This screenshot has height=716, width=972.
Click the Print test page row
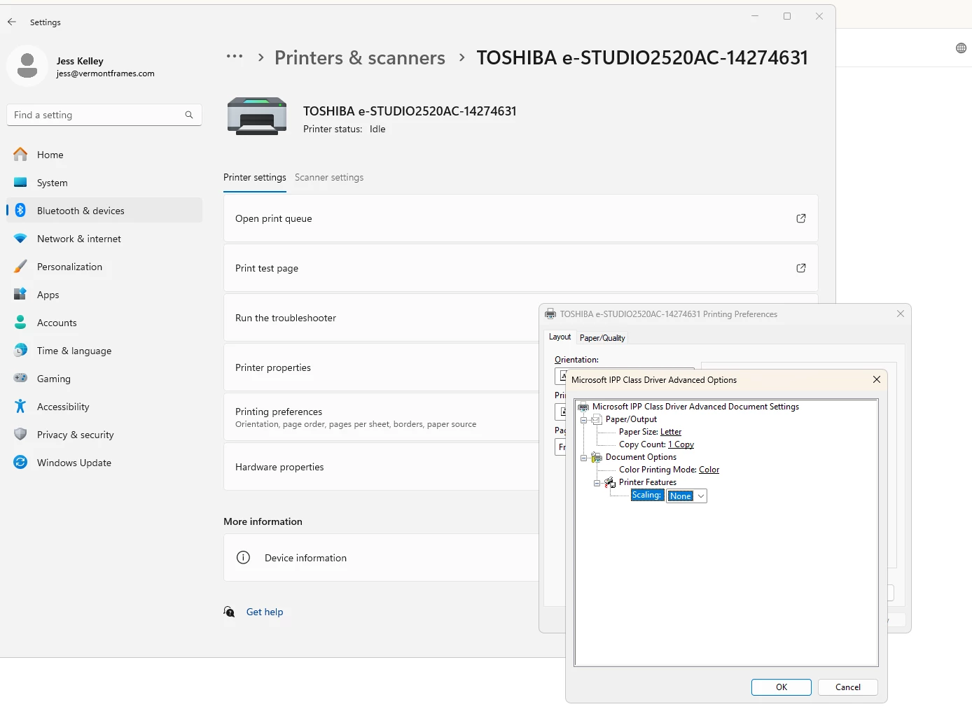(520, 268)
